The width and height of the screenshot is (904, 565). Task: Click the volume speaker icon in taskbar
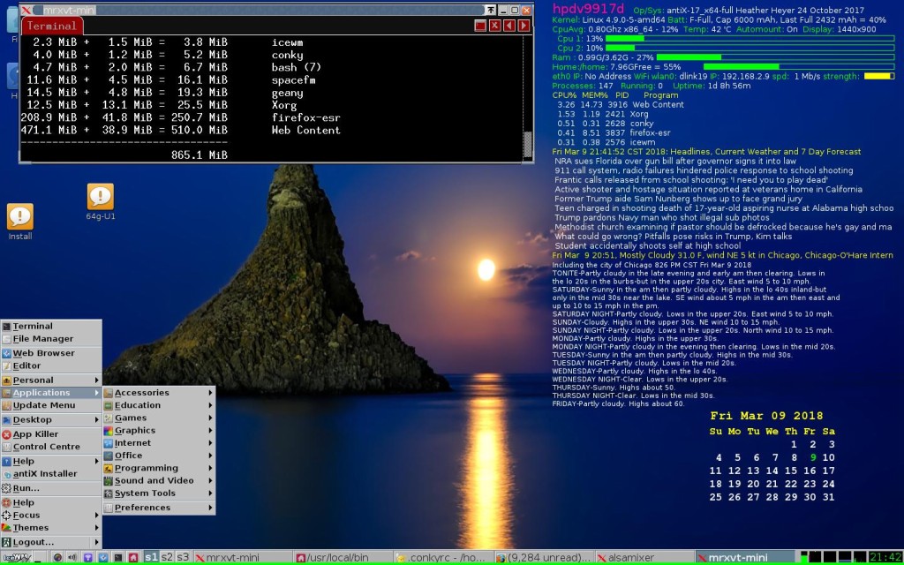pos(72,558)
